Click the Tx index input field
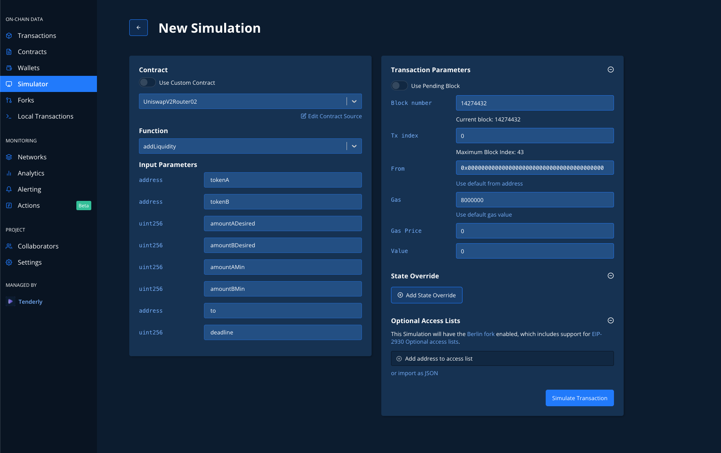Screen dimensions: 721x453 pyautogui.click(x=535, y=136)
